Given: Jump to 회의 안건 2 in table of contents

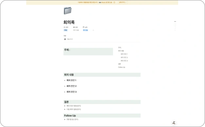Looking at the screenshot, I should 124,57.
